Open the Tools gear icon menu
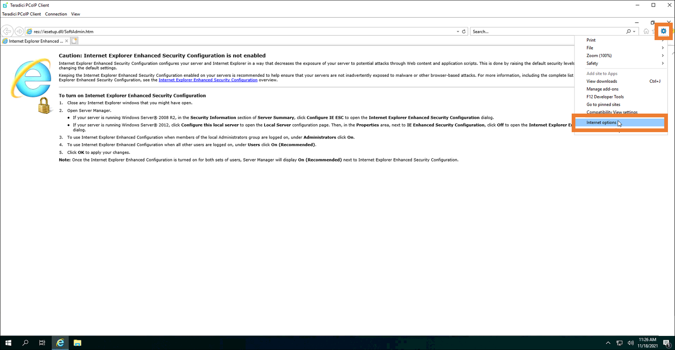Screen dimensions: 675x350 pos(663,31)
